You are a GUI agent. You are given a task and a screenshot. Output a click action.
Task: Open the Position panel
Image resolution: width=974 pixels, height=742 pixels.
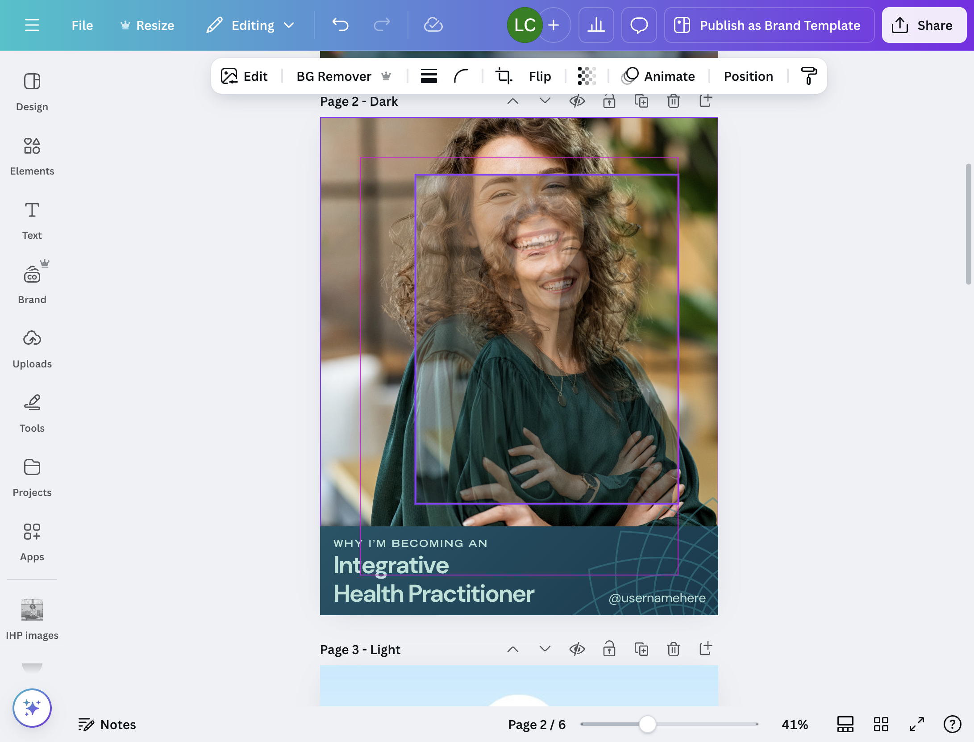tap(749, 76)
